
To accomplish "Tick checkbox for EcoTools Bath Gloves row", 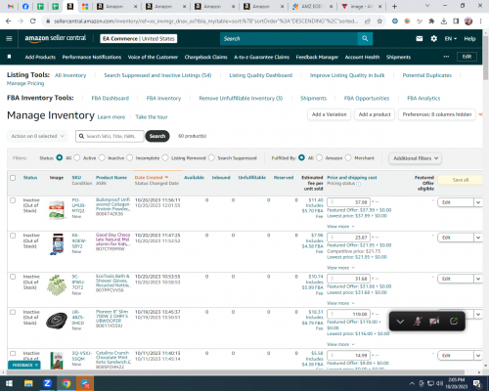I will pos(13,277).
